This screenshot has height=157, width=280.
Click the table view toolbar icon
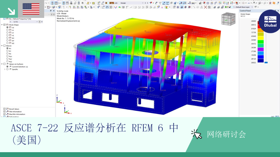(x=56, y=3)
